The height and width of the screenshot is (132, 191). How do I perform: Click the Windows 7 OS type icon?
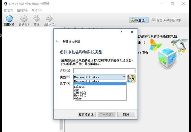point(131,78)
